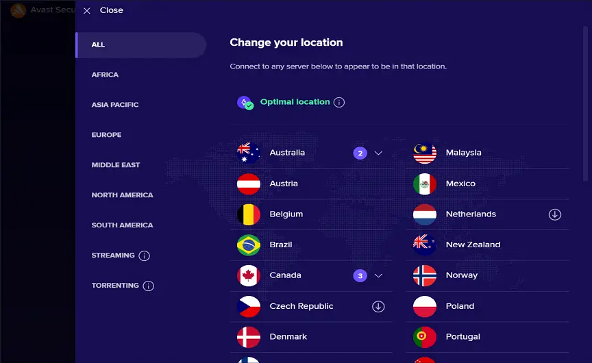Expand the Australia server list chevron
The image size is (592, 363).
pos(378,153)
